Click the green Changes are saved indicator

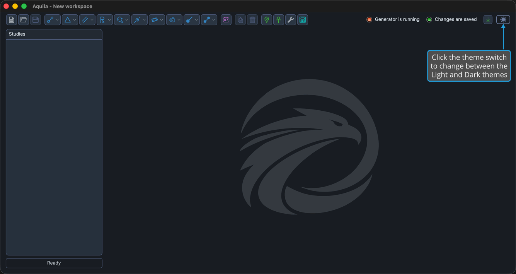pos(429,19)
